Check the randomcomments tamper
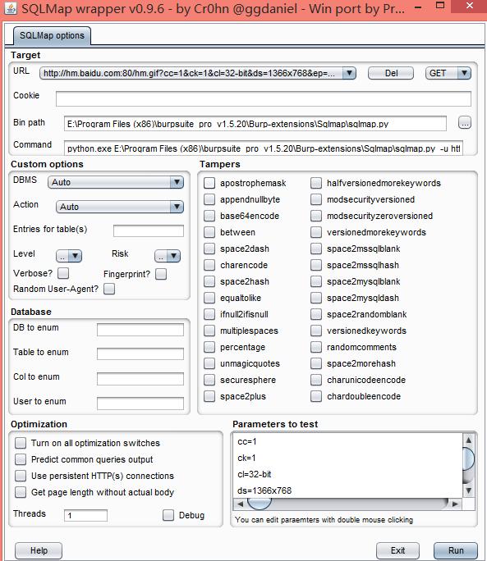This screenshot has height=561, width=487. point(316,347)
